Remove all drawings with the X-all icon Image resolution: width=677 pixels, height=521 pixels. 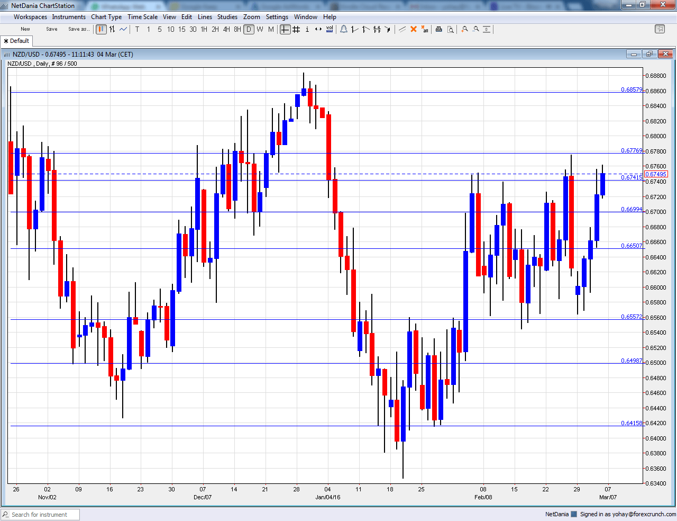point(425,29)
